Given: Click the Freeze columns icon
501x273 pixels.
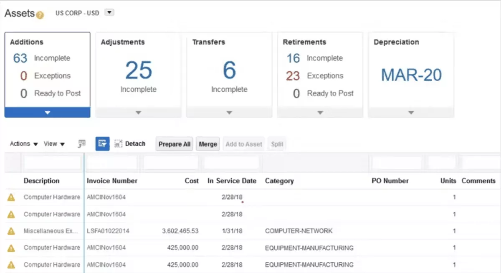Looking at the screenshot, I should point(81,143).
